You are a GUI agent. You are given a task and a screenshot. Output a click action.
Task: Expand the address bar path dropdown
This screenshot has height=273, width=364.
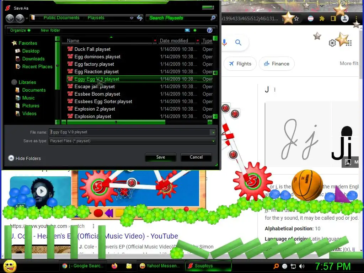132,18
